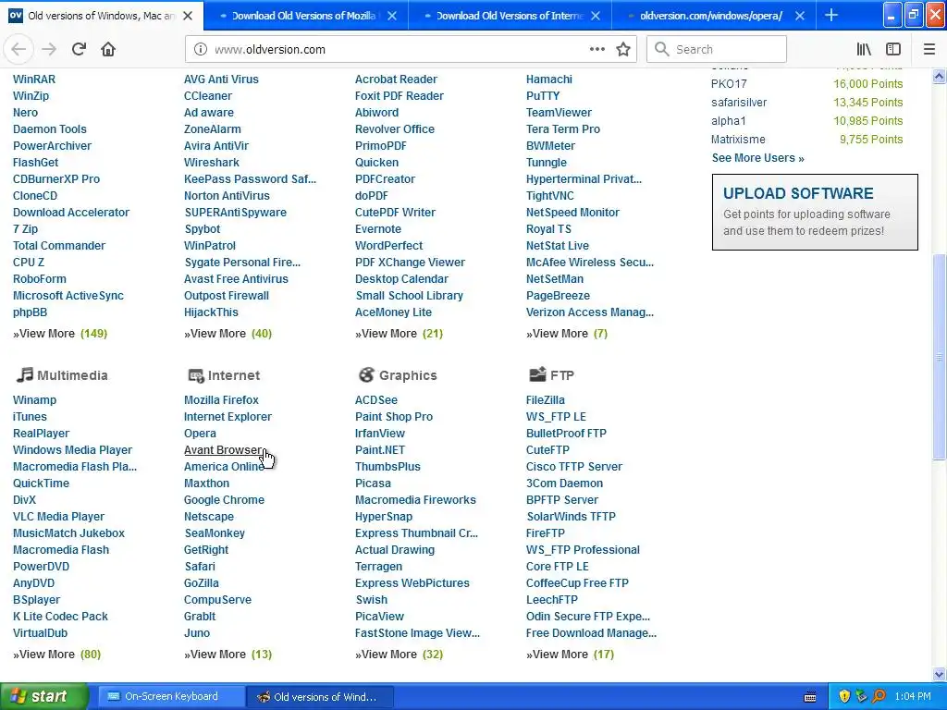This screenshot has width=947, height=710.
Task: View more Multimedia programs (80)
Action: (56, 655)
